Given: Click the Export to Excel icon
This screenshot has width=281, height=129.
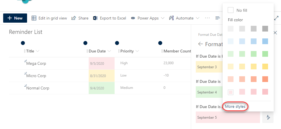Looking at the screenshot, I should [95, 18].
